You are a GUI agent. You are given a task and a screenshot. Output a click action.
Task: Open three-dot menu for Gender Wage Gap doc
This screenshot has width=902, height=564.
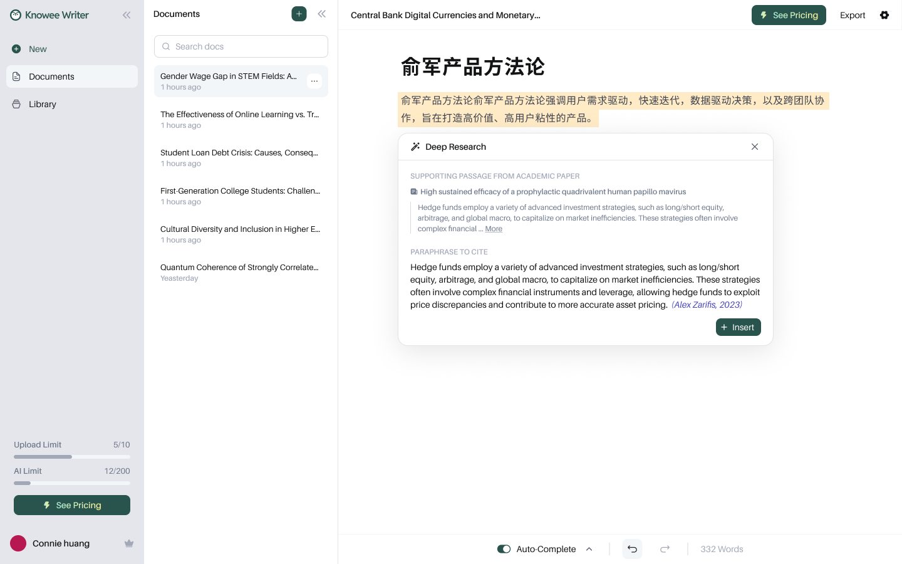[x=314, y=81]
